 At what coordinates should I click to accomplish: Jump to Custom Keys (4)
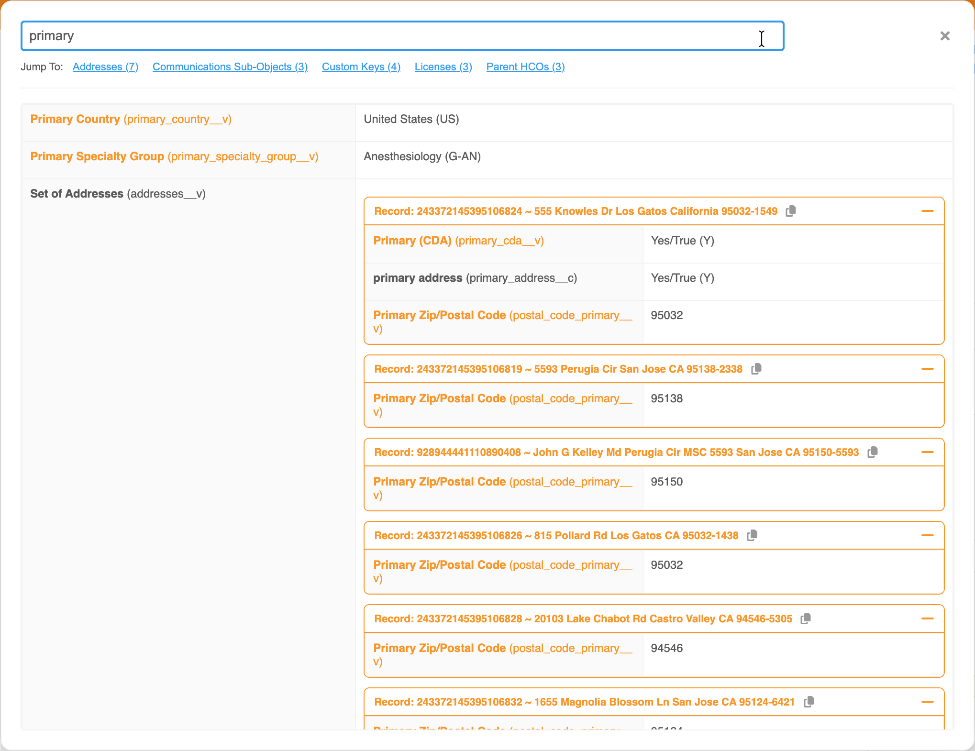tap(361, 67)
